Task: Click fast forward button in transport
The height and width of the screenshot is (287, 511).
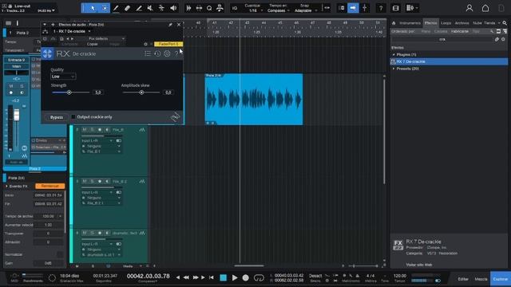Action: click(x=195, y=277)
